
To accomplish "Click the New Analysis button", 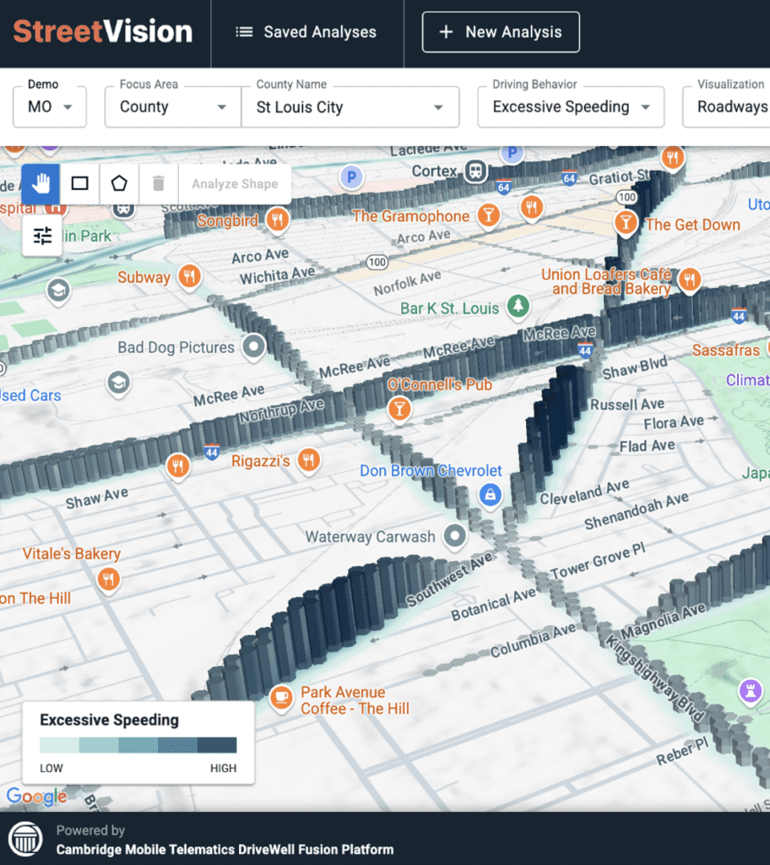I will [x=501, y=32].
